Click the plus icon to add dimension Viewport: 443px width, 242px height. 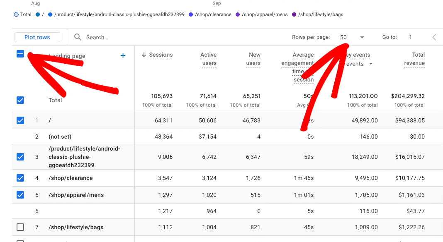tap(123, 55)
